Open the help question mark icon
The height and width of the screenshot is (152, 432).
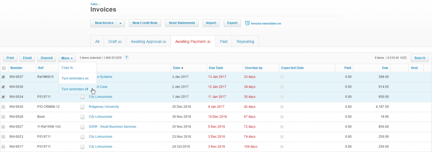127,57
